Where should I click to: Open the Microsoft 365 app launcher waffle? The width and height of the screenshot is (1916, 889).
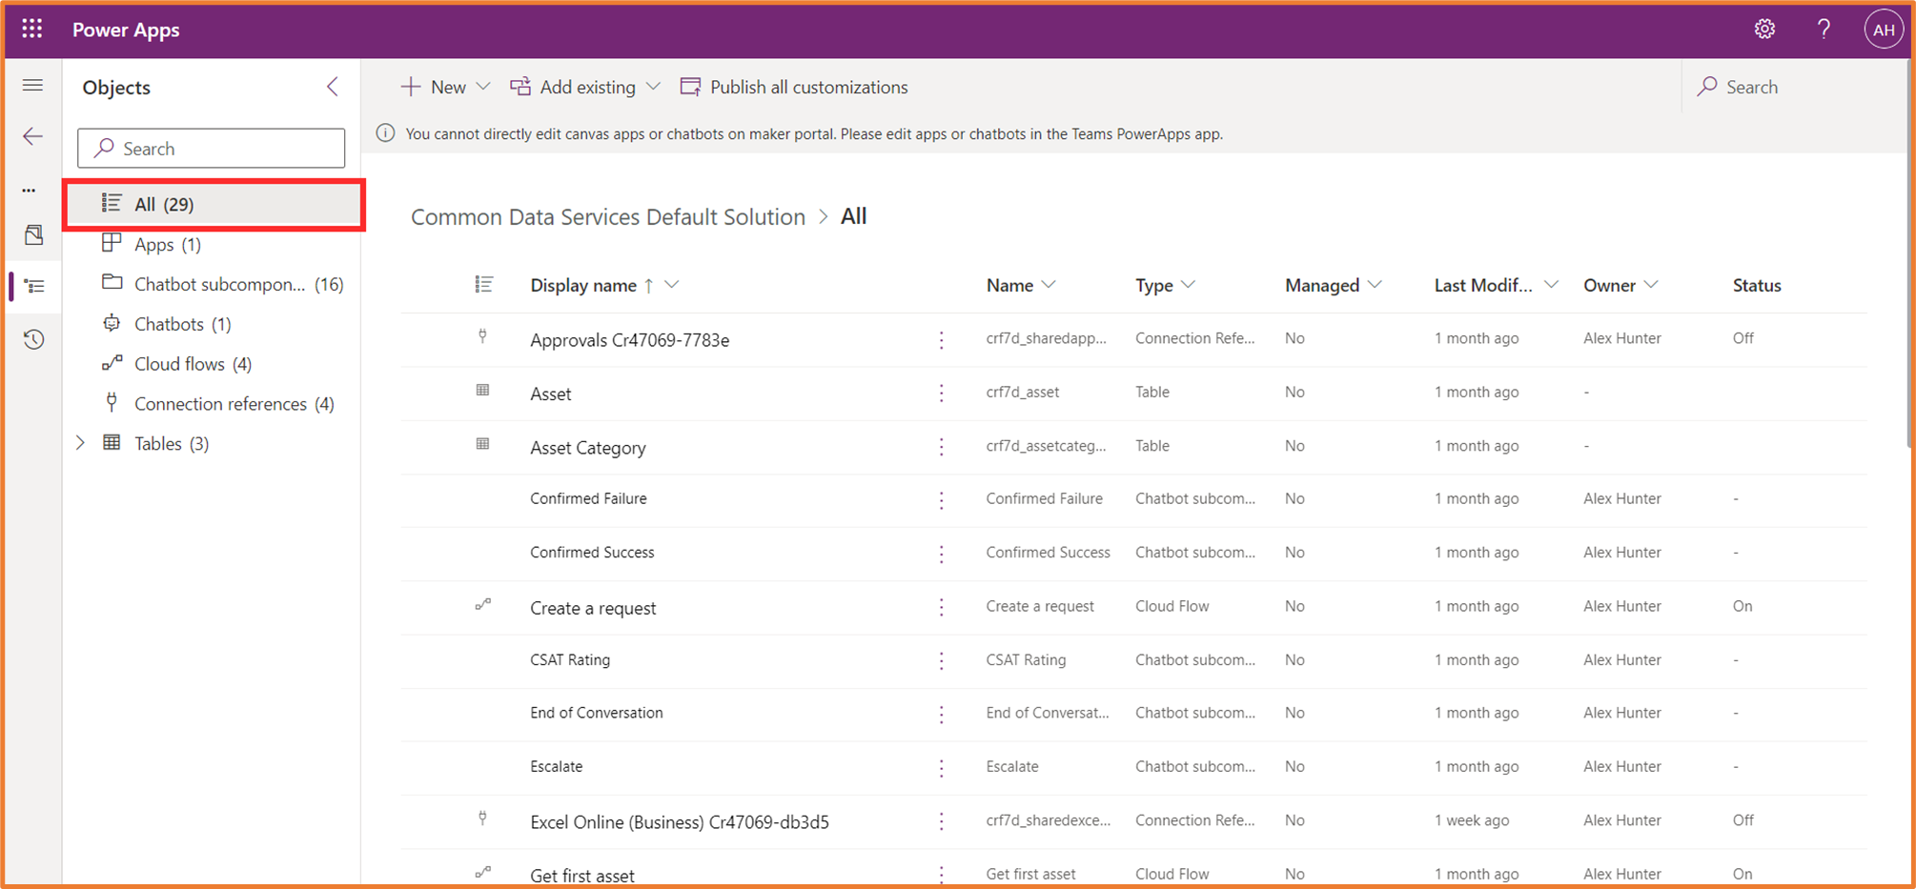coord(31,29)
